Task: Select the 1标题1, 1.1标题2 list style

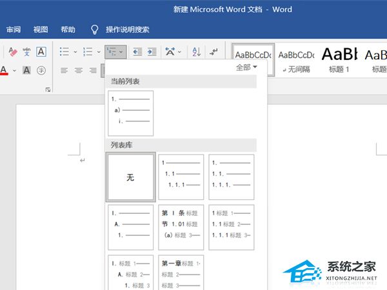Action: 232,227
